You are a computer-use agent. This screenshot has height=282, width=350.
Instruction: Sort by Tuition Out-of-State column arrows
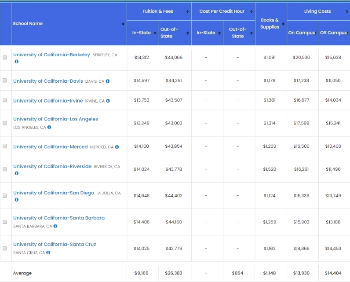187,33
